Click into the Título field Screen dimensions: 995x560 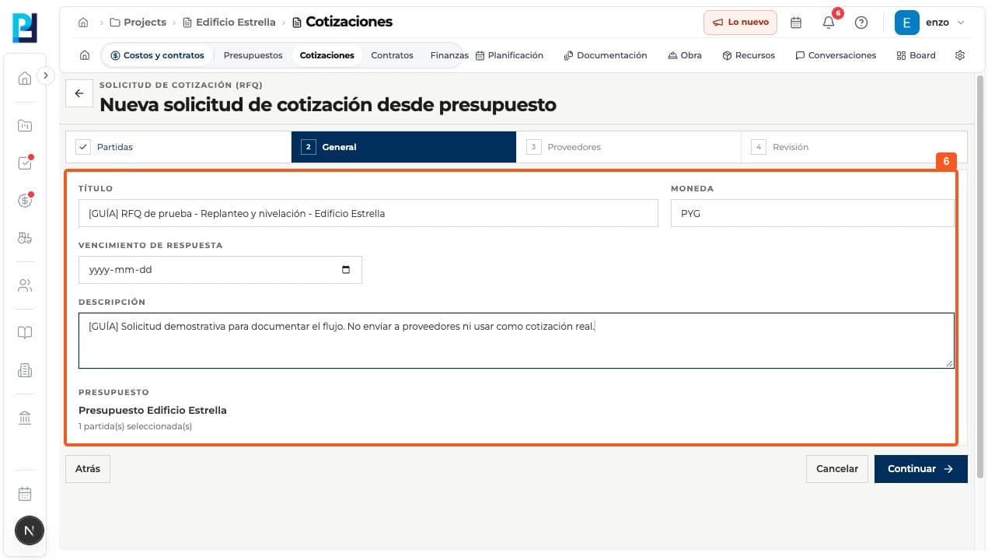click(368, 213)
